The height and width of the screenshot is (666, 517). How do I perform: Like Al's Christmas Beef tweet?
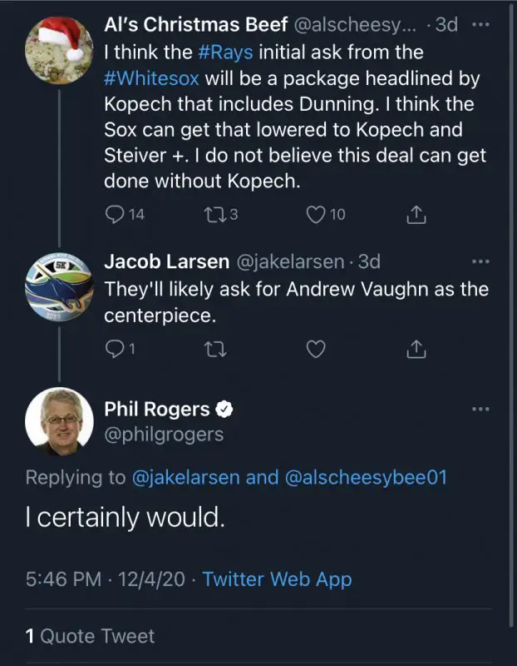[316, 215]
